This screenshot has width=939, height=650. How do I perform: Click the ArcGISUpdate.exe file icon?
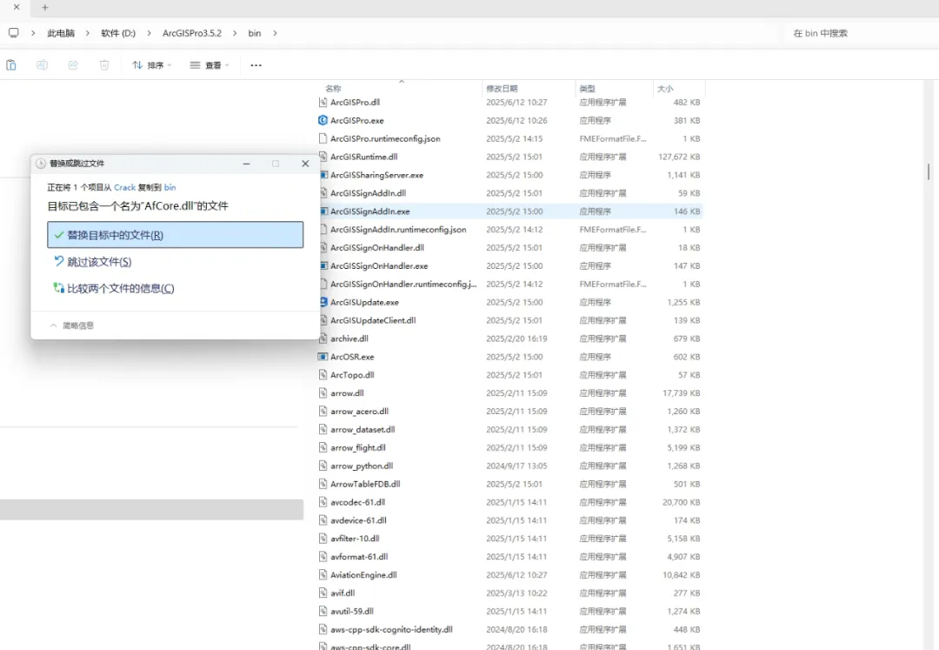pyautogui.click(x=323, y=302)
